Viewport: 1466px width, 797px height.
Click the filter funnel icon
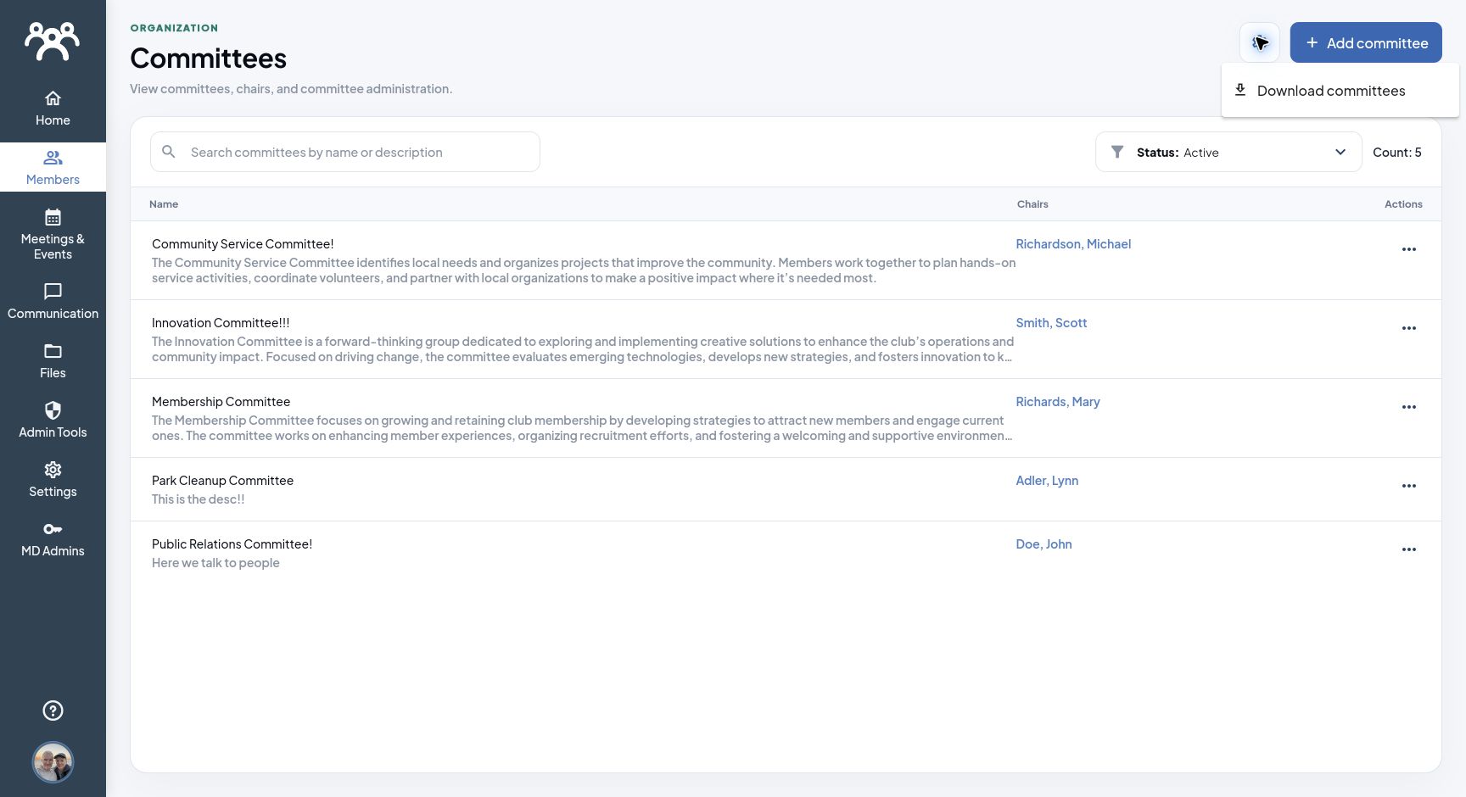pos(1117,152)
